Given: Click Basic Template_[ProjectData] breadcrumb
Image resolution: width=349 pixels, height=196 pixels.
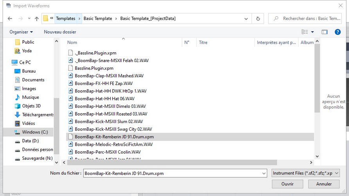Looking at the screenshot, I should click(x=148, y=18).
